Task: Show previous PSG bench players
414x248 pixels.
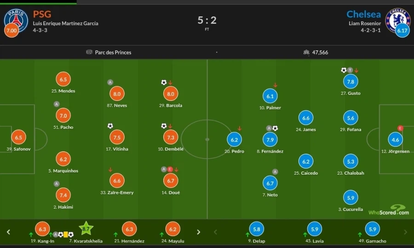Action: click(x=8, y=232)
